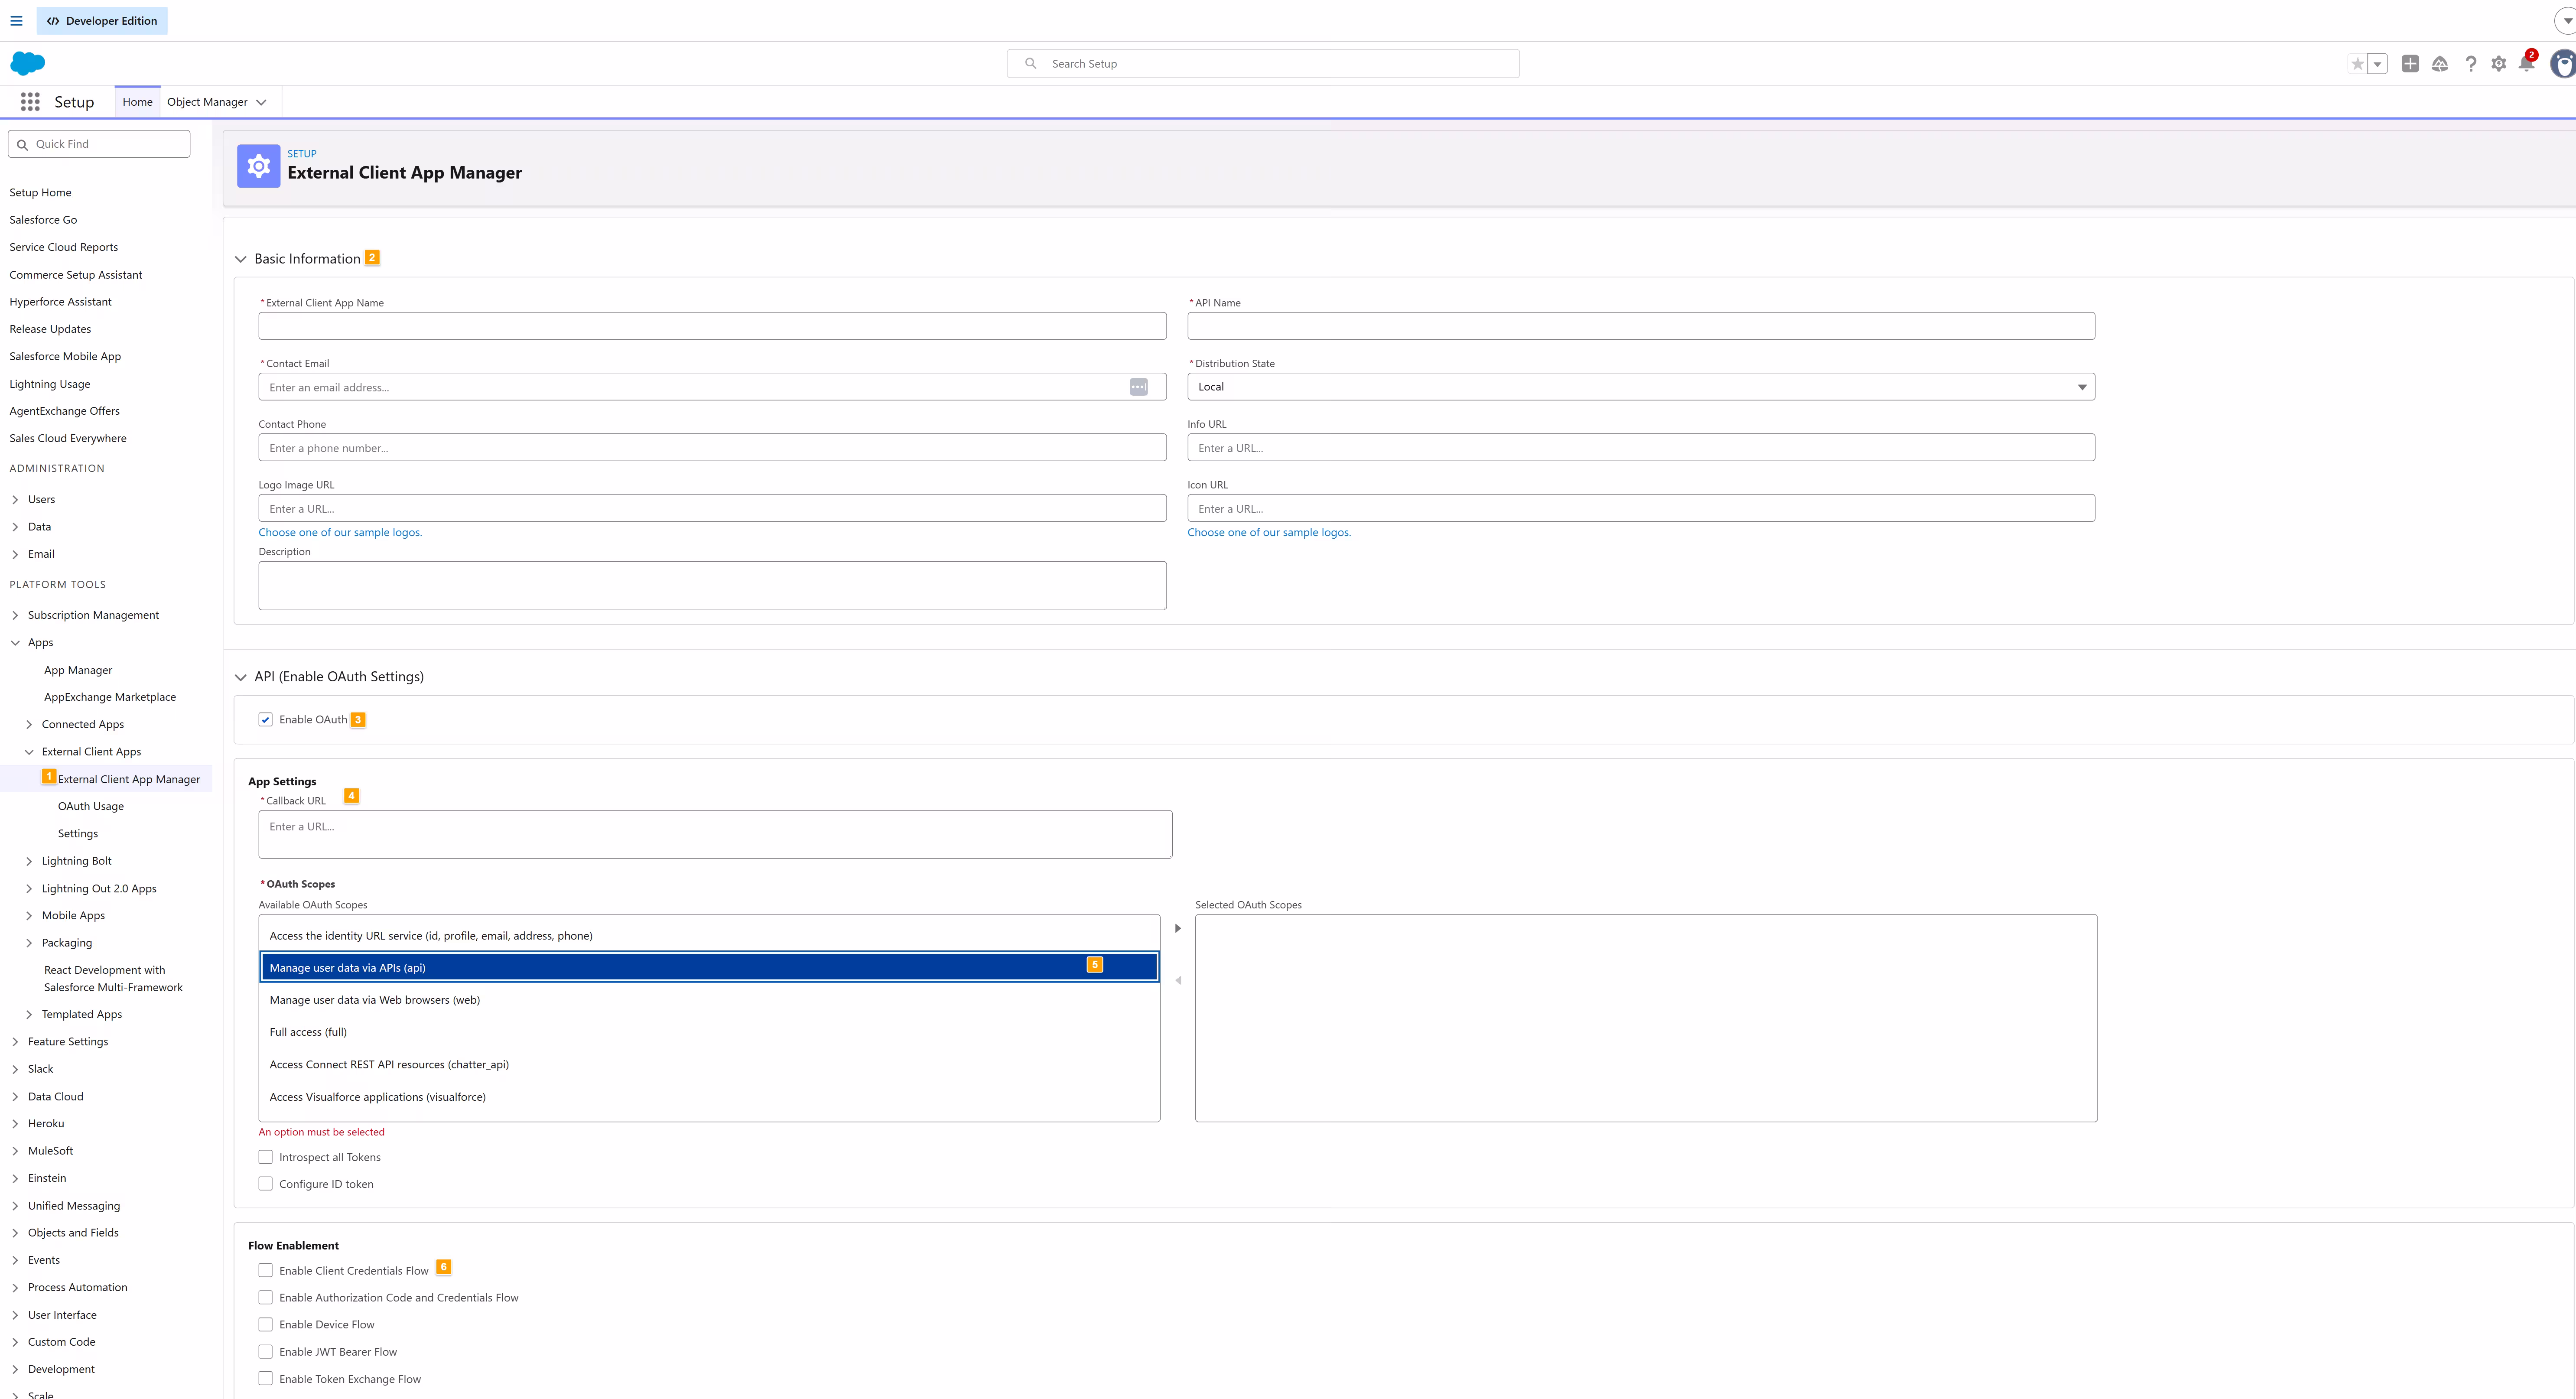Screen dimensions: 2576x1399
Task: Remove scope with the left arrow
Action: tap(1178, 980)
